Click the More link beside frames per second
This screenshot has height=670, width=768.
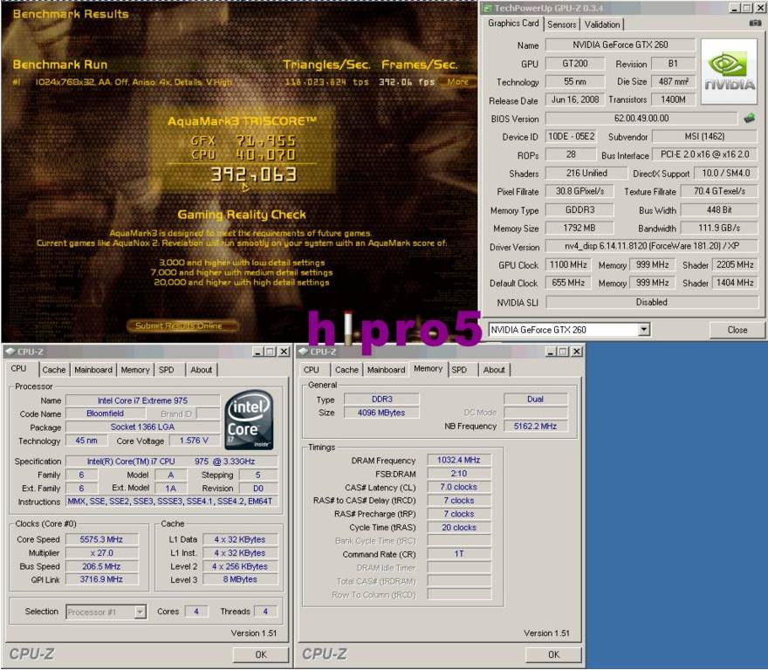coord(457,82)
